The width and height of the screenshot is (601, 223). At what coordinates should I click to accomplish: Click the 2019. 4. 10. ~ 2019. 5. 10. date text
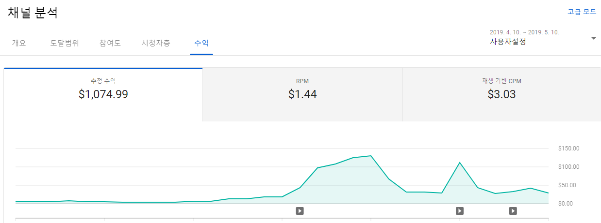[x=524, y=32]
